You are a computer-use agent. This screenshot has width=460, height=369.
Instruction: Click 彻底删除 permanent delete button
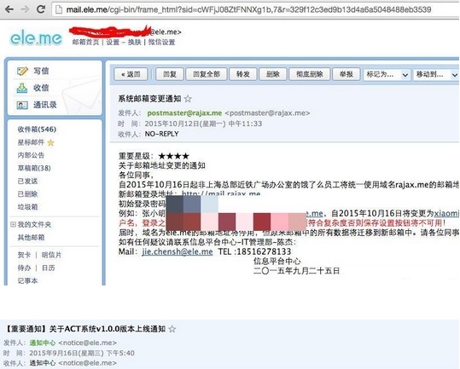[310, 74]
